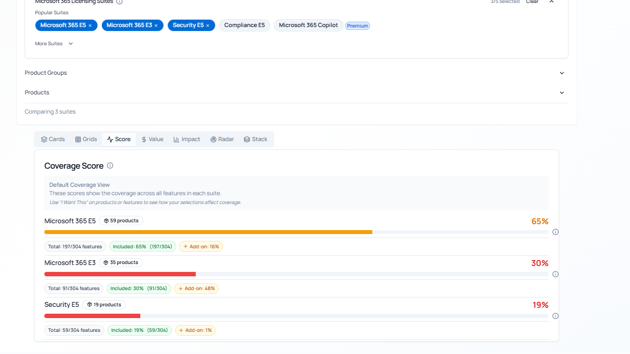Expand the More Suites dropdown
The height and width of the screenshot is (354, 630).
click(54, 44)
